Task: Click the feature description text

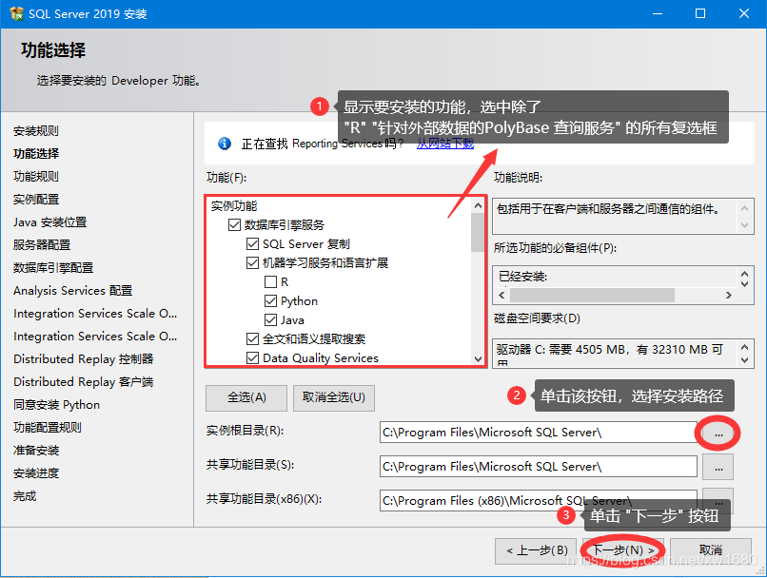Action: 608,209
